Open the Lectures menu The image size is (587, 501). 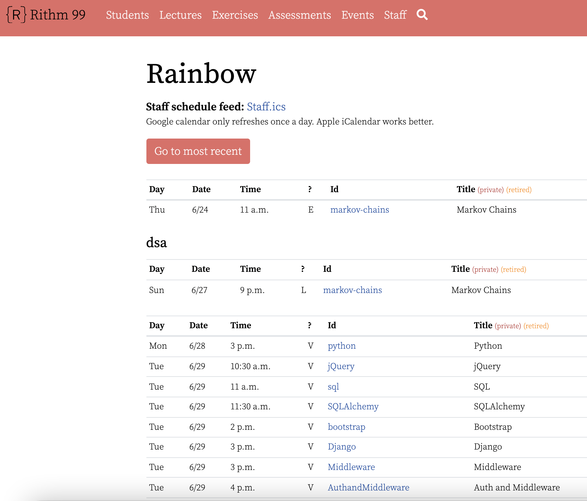click(180, 15)
